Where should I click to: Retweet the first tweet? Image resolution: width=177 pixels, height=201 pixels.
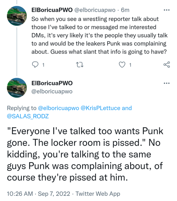[79, 65]
